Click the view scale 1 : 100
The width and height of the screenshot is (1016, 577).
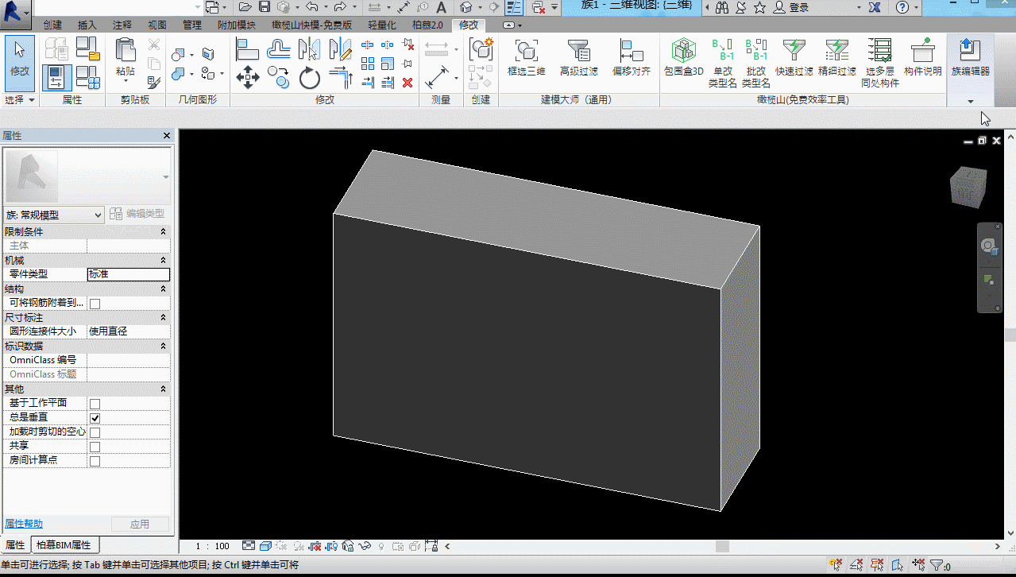(x=213, y=546)
